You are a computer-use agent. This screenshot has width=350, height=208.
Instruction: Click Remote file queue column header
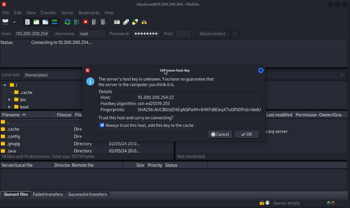point(96,165)
